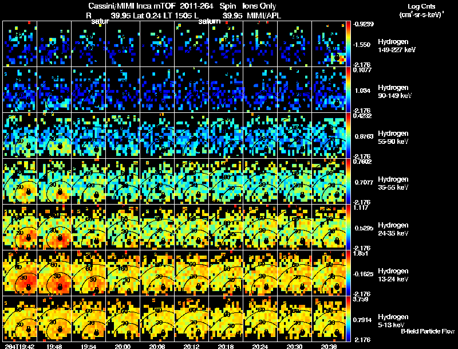
Task: Click the 20:00 time label on the axis
Action: pos(123,346)
